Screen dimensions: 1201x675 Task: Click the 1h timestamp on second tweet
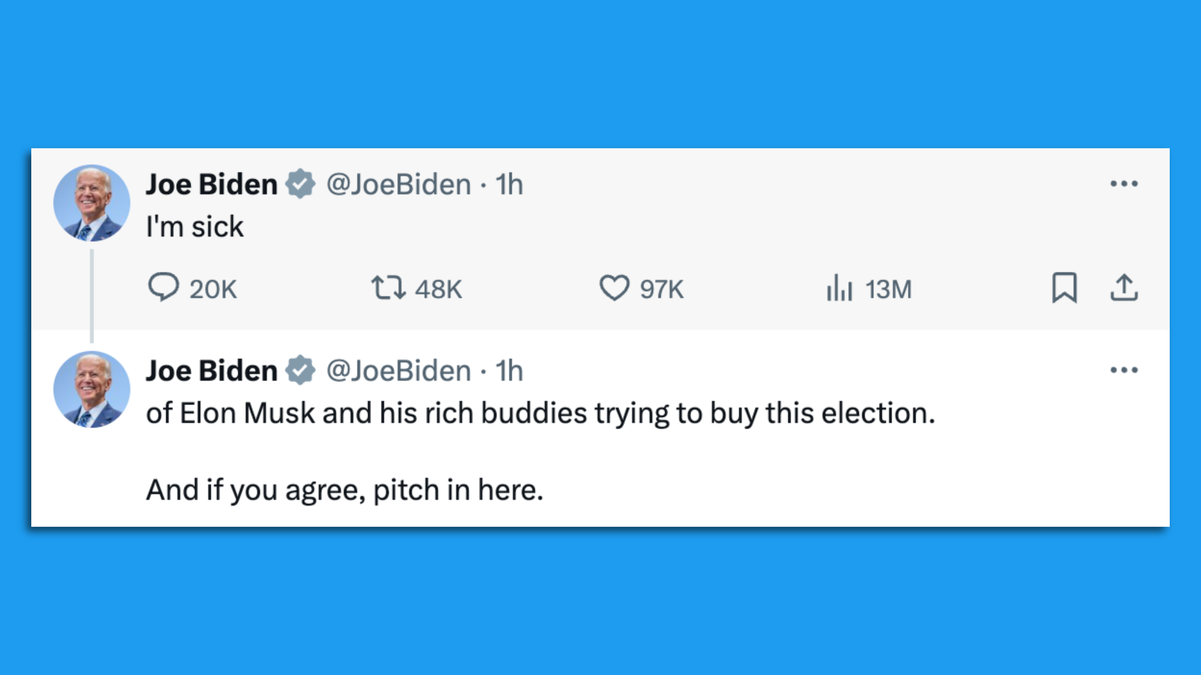509,371
